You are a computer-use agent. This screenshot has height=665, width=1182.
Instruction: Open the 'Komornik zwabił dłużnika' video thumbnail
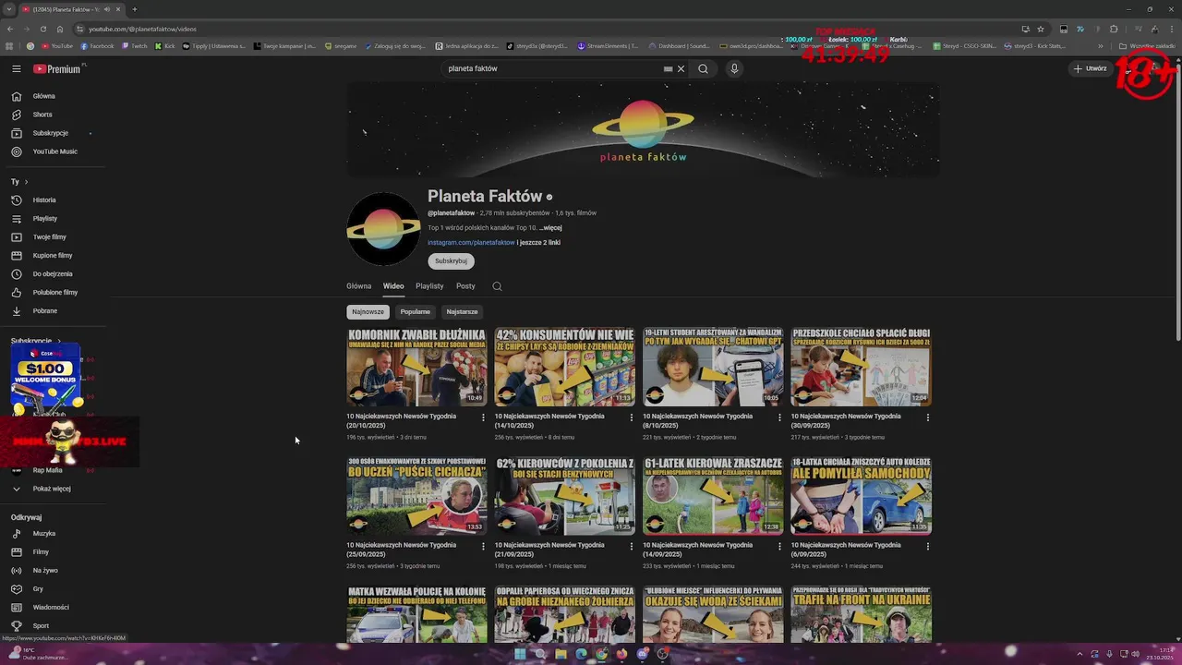(x=416, y=367)
